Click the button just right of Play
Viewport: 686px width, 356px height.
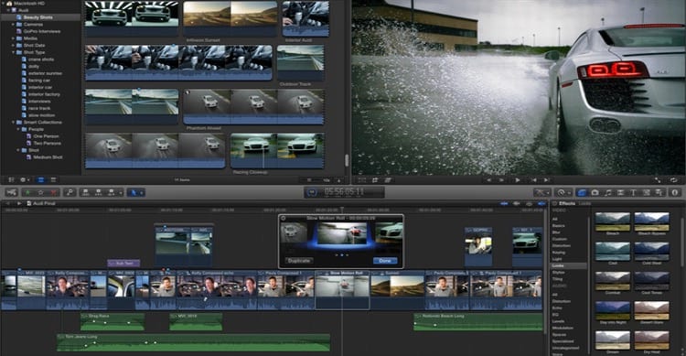click(x=533, y=180)
